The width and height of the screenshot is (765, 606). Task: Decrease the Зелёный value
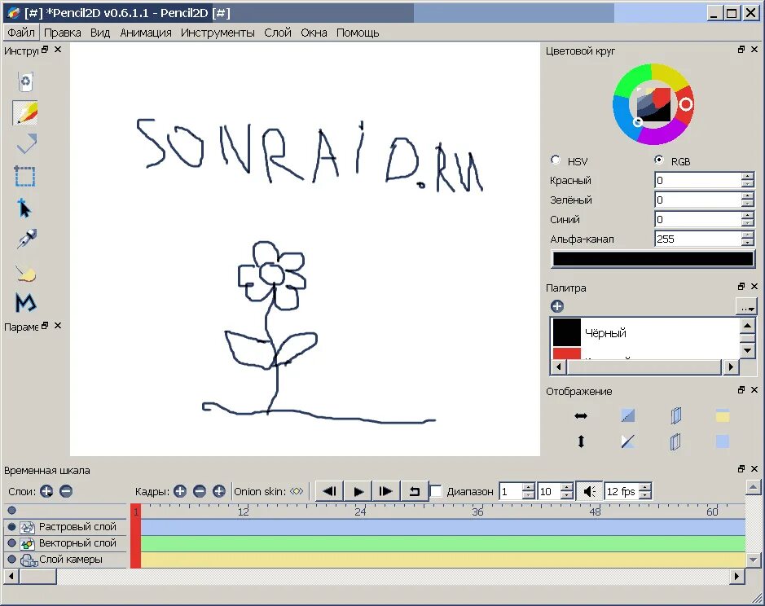(x=747, y=204)
